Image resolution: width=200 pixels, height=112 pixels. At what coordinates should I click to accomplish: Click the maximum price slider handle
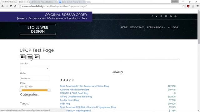(x=49, y=90)
